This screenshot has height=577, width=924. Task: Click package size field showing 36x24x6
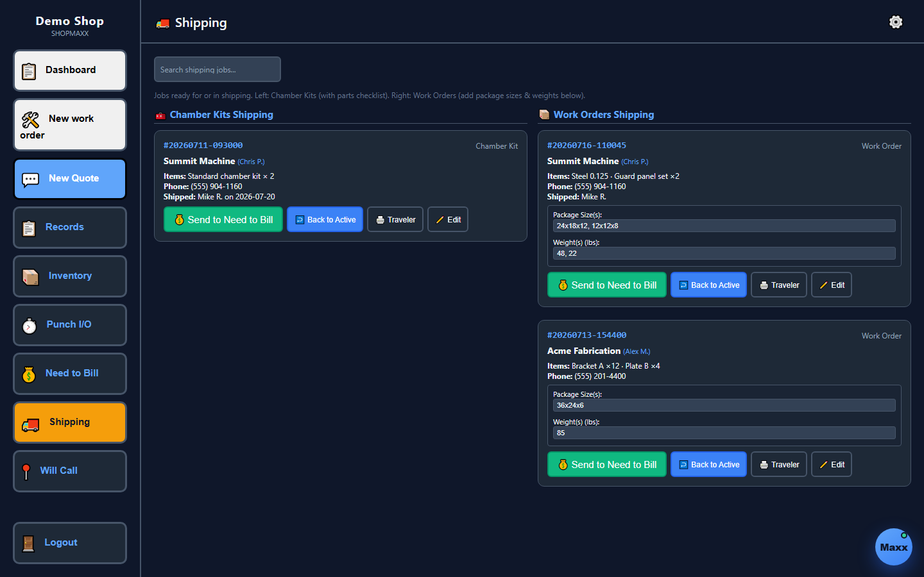[724, 405]
